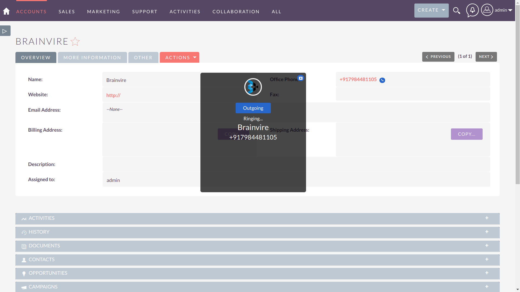
Task: Click 'Ringing...' status in call popup
Action: 253,118
